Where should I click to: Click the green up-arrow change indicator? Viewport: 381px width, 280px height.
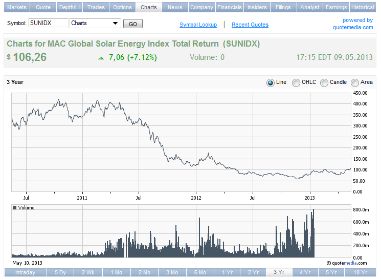(x=101, y=58)
